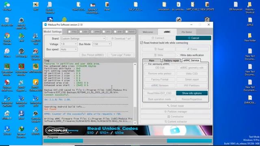Open the 3uTools desktop shortcut

point(7,131)
